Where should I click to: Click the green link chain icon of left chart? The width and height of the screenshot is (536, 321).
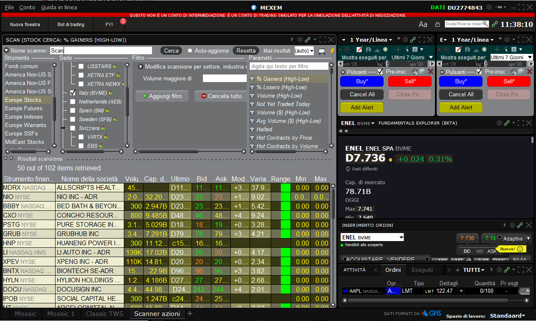tap(413, 40)
